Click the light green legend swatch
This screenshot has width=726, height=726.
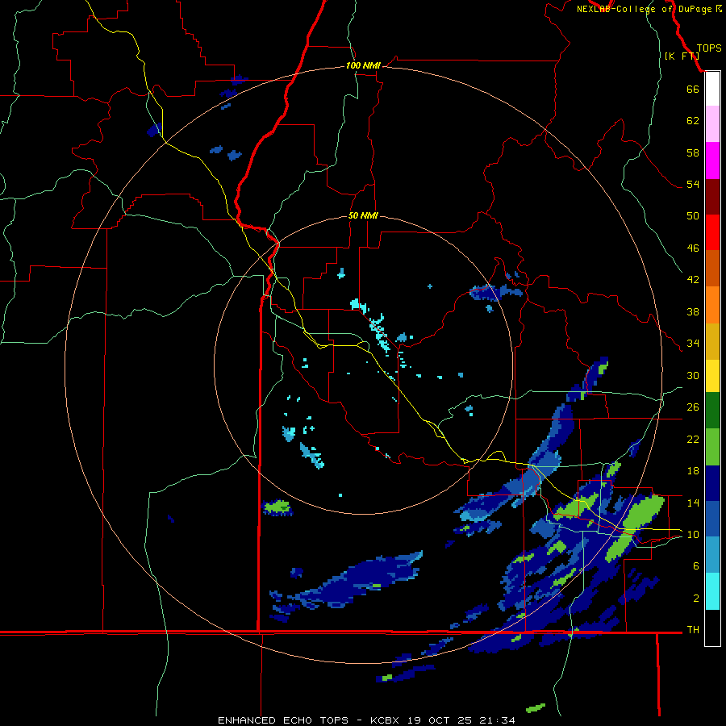(712, 447)
